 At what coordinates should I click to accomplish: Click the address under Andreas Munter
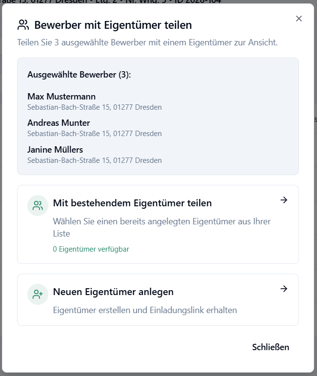click(94, 134)
